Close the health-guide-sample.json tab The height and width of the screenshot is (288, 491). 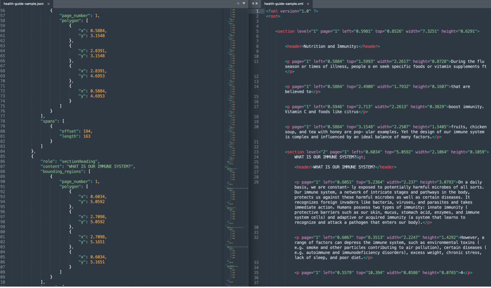[x=49, y=4]
